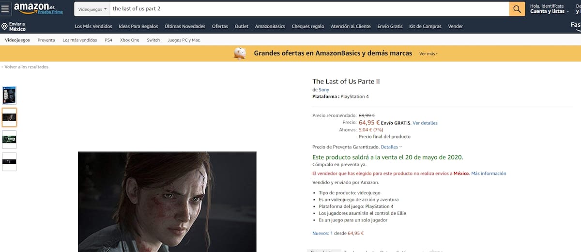Select the Juegos PC y Mac tab
Viewport: 581px width, 252px height.
point(183,40)
